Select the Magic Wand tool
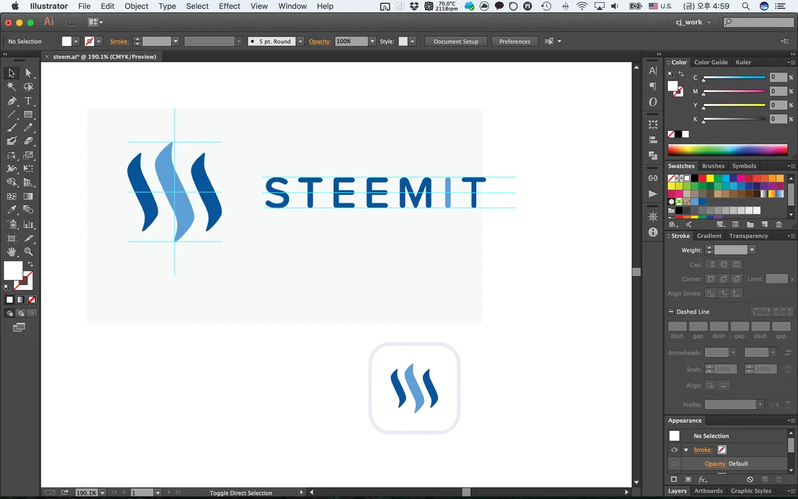This screenshot has width=798, height=499. [11, 87]
